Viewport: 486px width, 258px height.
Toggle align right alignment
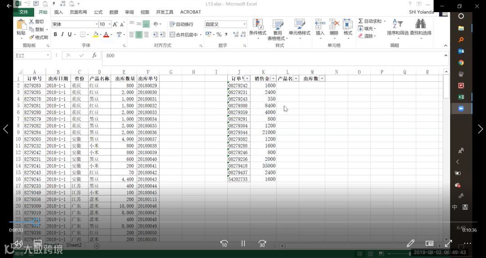pos(146,34)
